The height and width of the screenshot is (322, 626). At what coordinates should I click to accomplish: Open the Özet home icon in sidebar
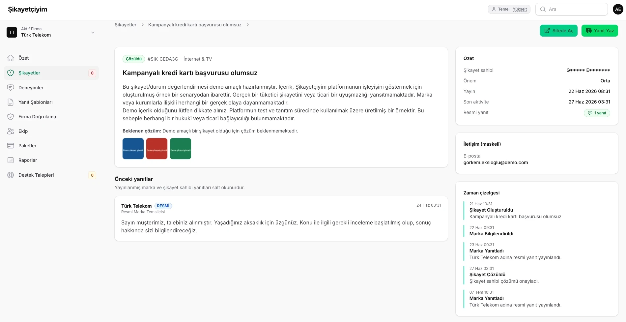click(x=11, y=58)
